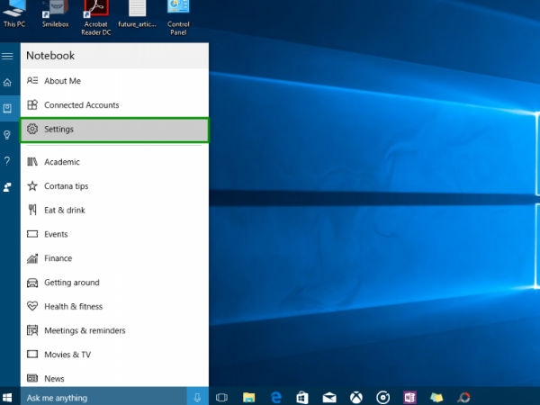540x405 pixels.
Task: Launch Microsoft Edge from the taskbar
Action: point(276,398)
